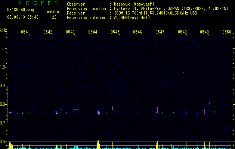
Task: Click the 0542 time marker
Action: pyautogui.click(x=48, y=32)
